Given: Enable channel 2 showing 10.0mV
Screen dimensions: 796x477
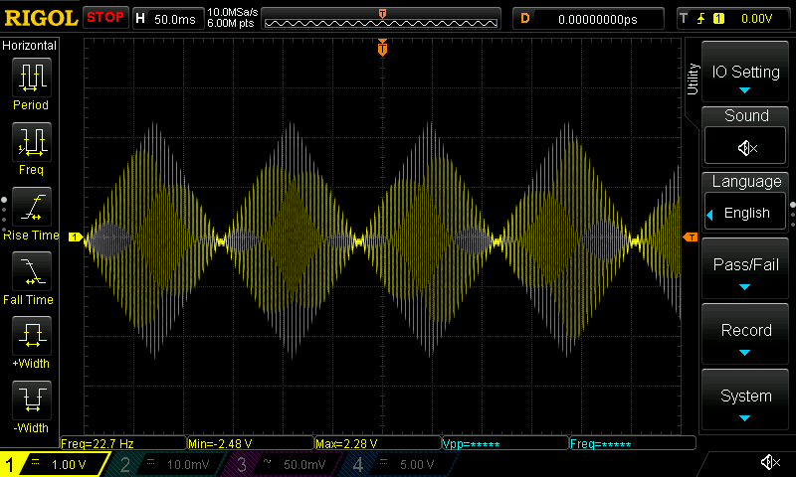Looking at the screenshot, I should 165,464.
